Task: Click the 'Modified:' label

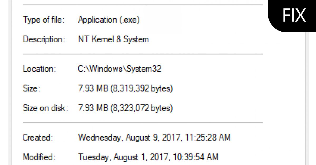Action: click(x=39, y=157)
